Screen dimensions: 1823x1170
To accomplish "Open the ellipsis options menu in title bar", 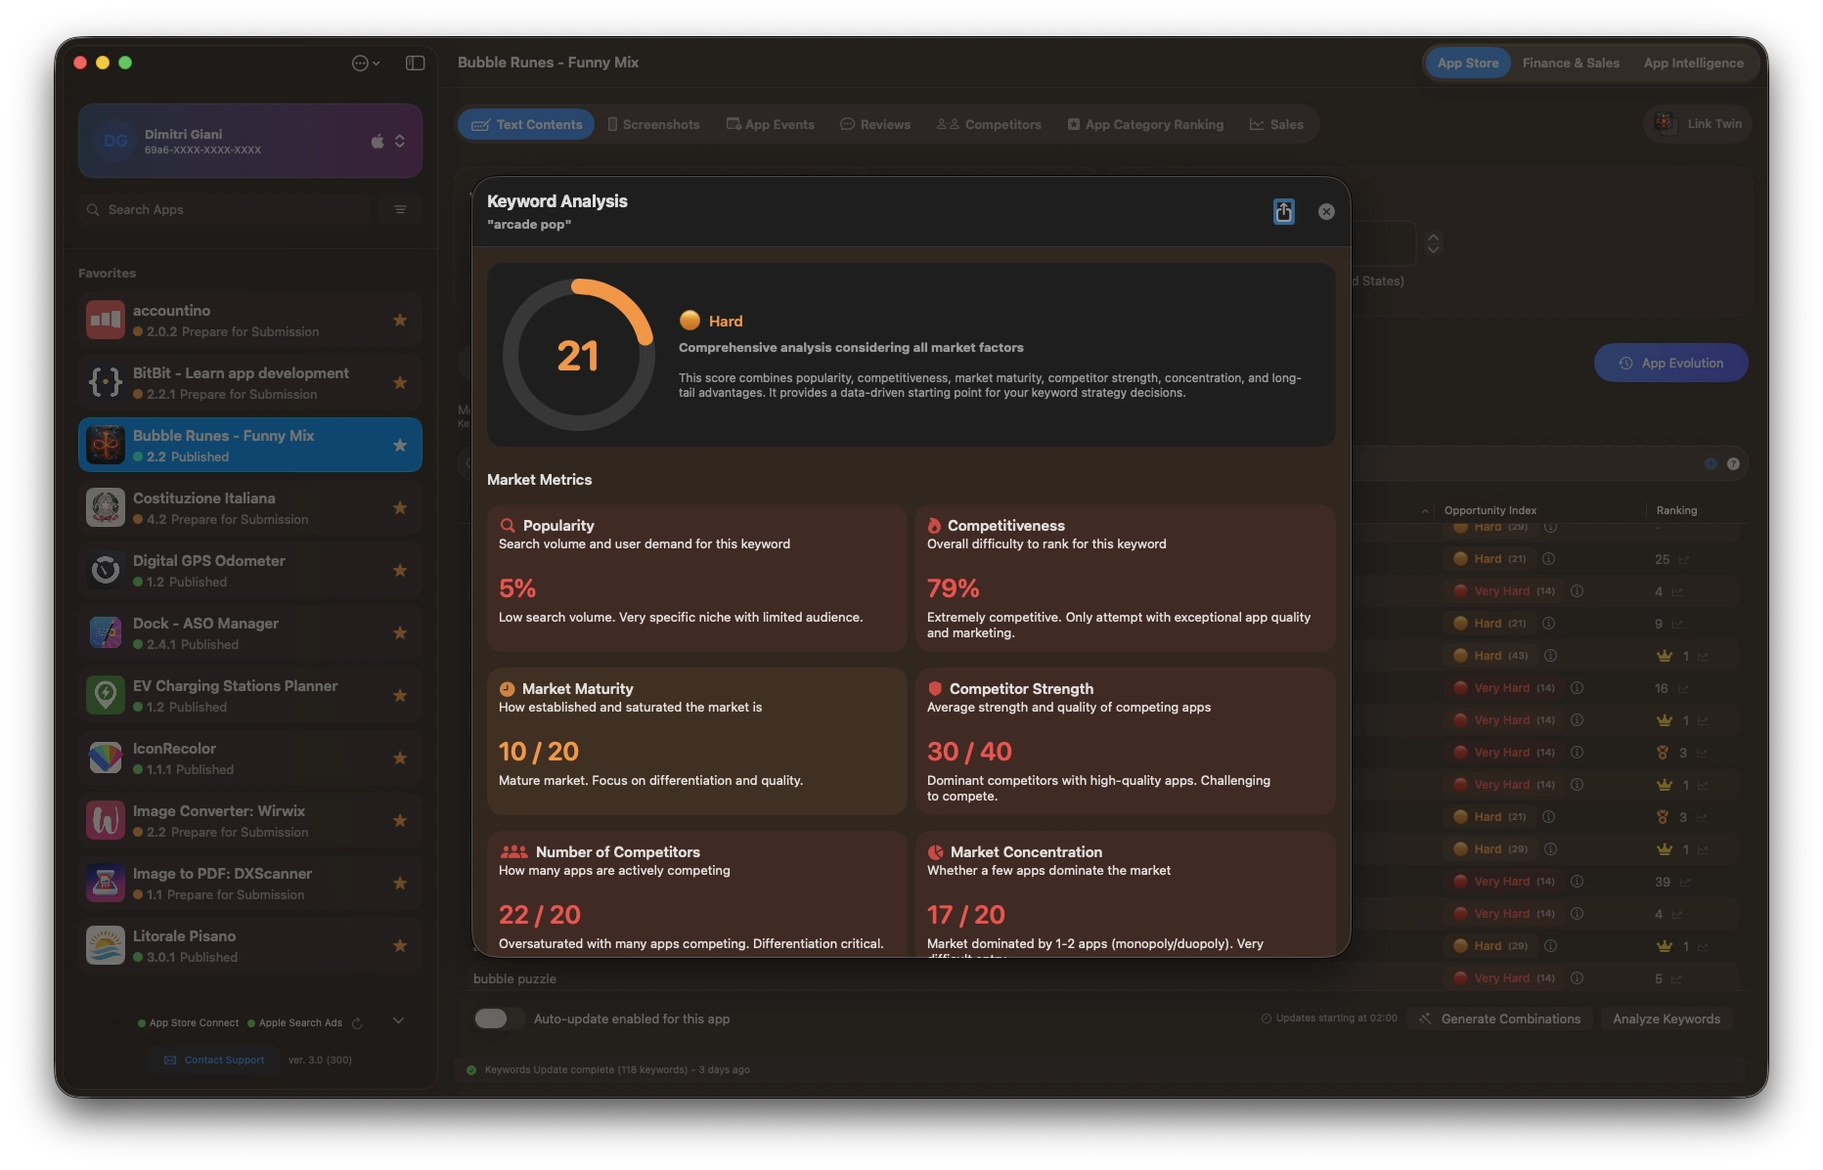I will (x=365, y=63).
